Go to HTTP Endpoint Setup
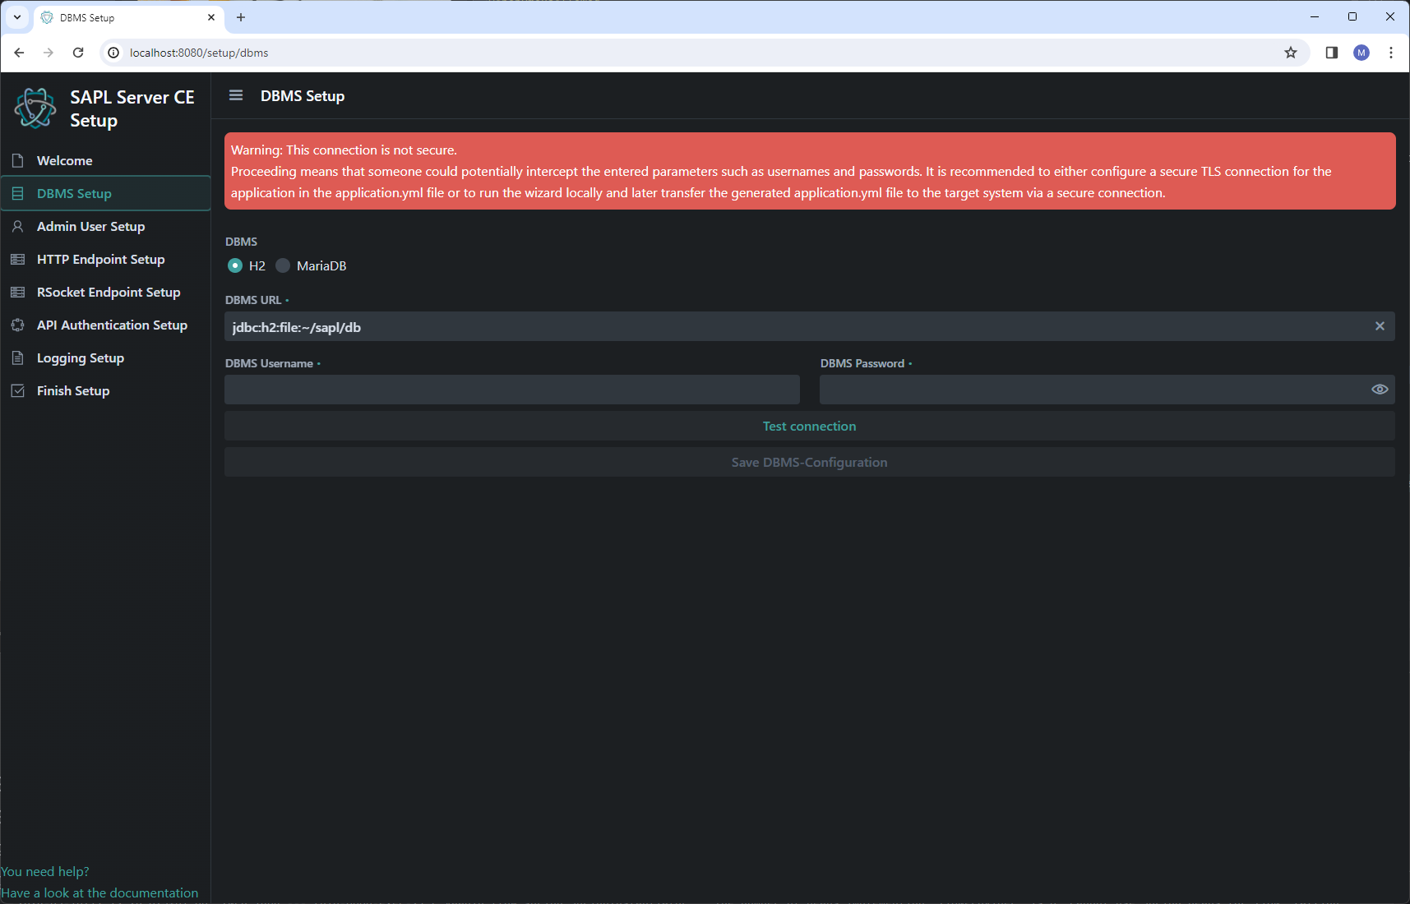Viewport: 1410px width, 904px height. (105, 259)
